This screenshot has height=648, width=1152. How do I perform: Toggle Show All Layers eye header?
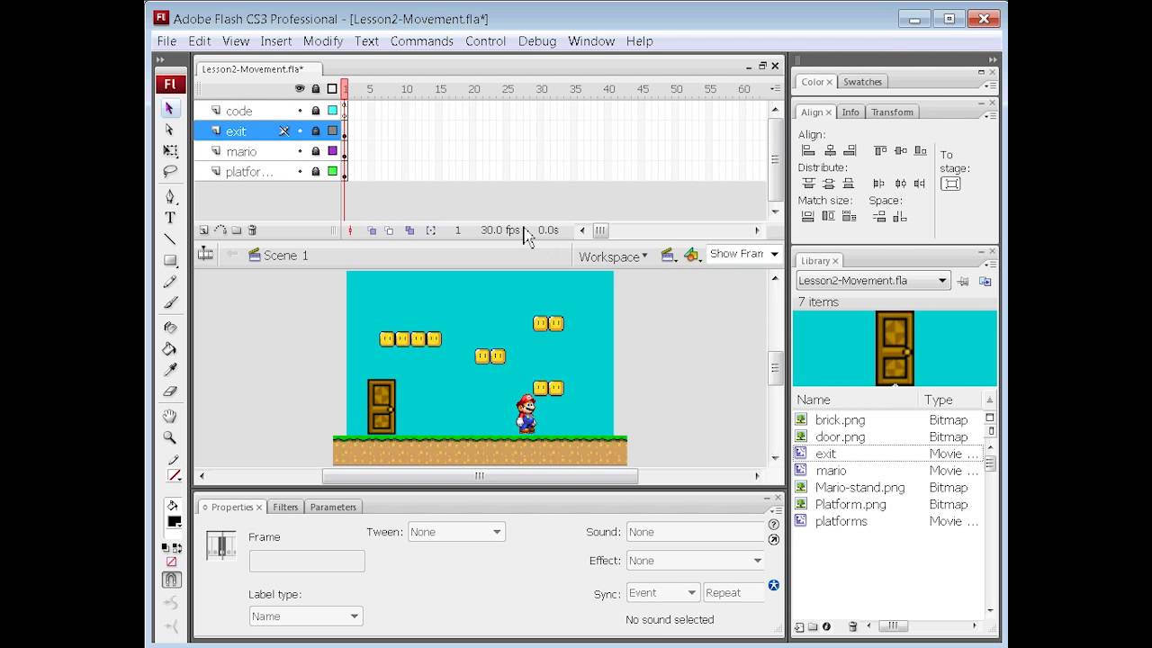pyautogui.click(x=300, y=88)
